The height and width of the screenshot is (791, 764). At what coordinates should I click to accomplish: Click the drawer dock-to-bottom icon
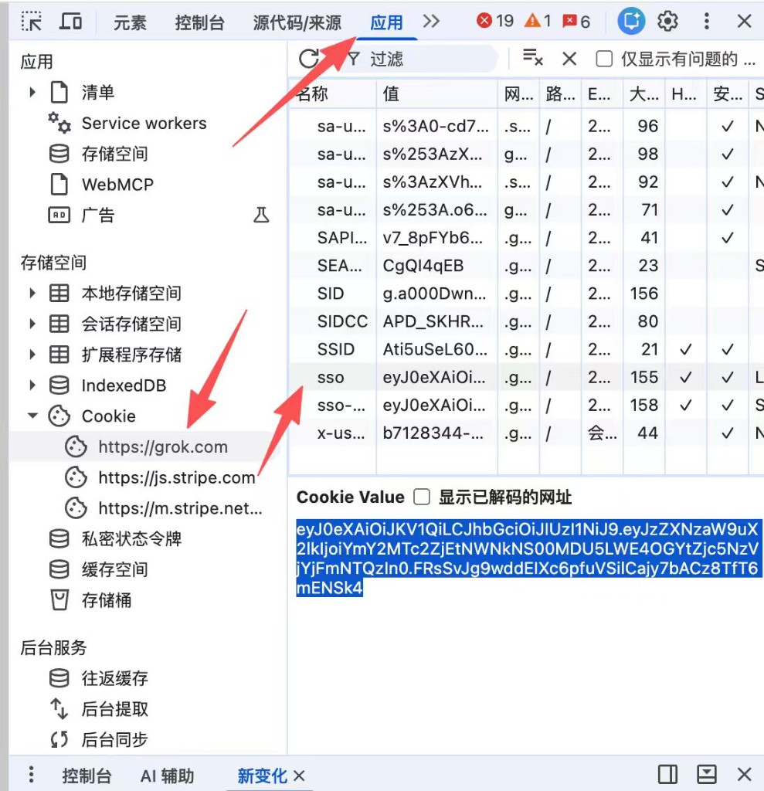pyautogui.click(x=707, y=774)
